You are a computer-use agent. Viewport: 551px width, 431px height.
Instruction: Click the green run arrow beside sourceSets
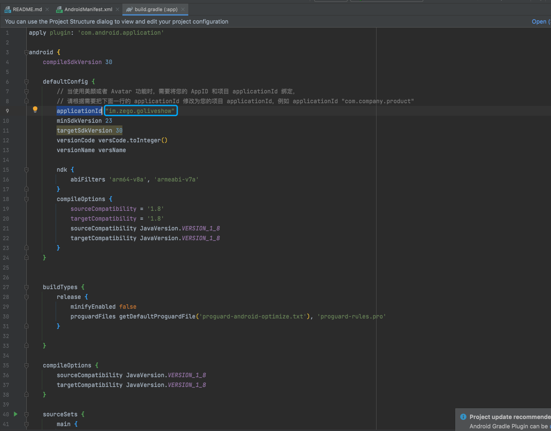point(16,414)
